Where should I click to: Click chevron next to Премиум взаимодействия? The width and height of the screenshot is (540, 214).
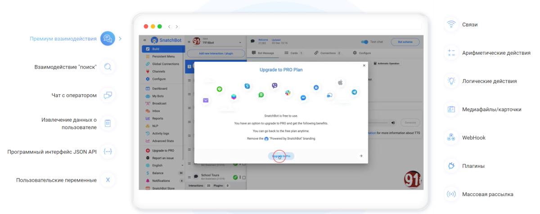(x=120, y=39)
